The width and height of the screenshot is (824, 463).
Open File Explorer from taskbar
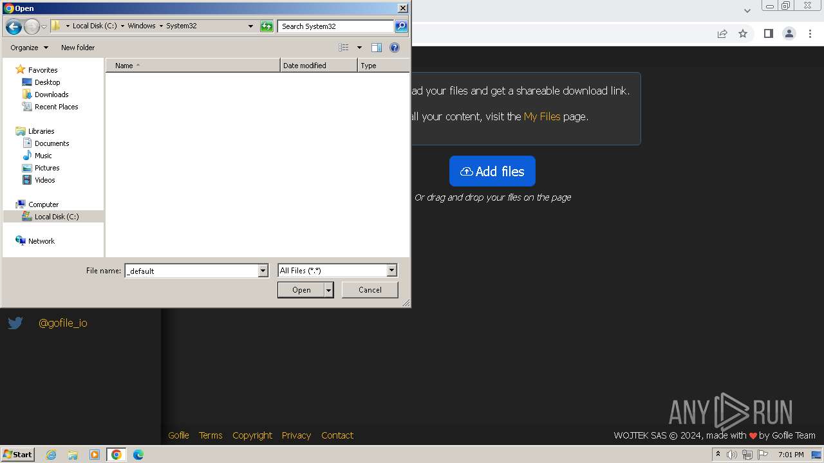click(73, 455)
